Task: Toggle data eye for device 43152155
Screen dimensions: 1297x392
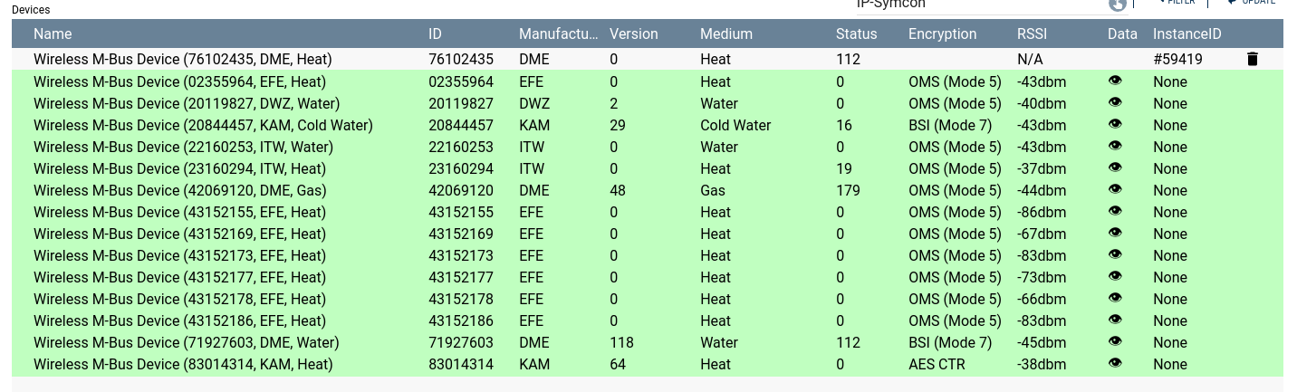Action: [x=1115, y=211]
